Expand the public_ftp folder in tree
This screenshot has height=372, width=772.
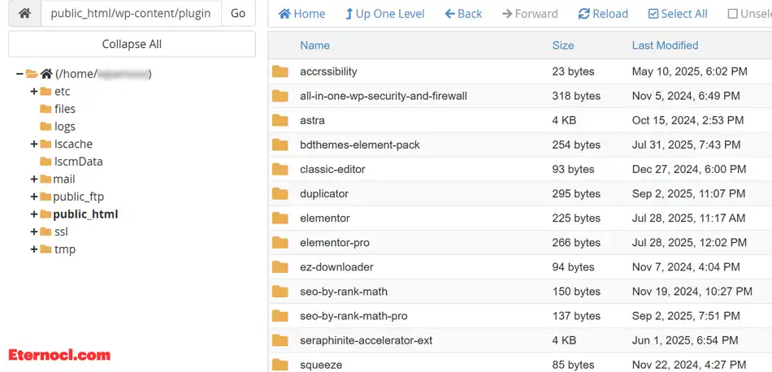pyautogui.click(x=34, y=197)
